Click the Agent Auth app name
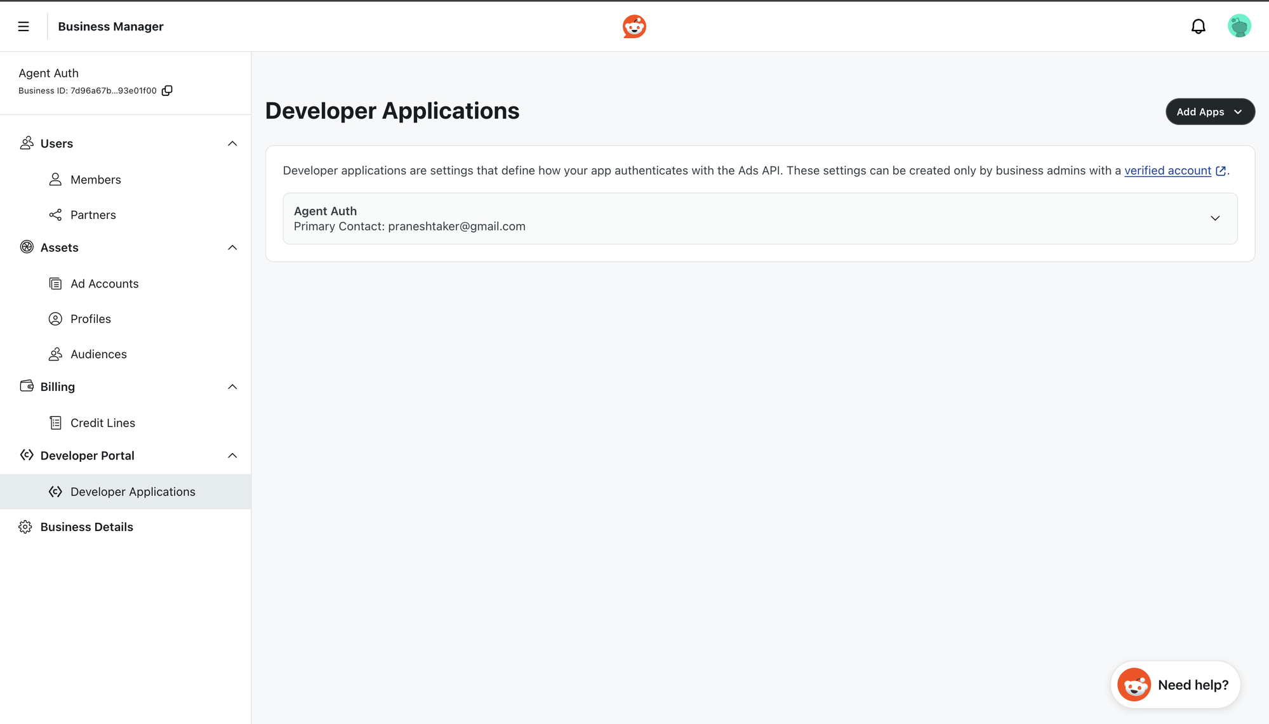1269x724 pixels. pyautogui.click(x=325, y=211)
